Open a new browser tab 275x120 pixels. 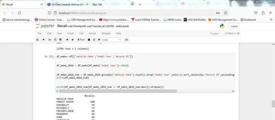[140, 5]
